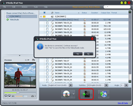133x106 pixels.
Task: Open the DVD button dropdown arrow
Action: click(73, 94)
